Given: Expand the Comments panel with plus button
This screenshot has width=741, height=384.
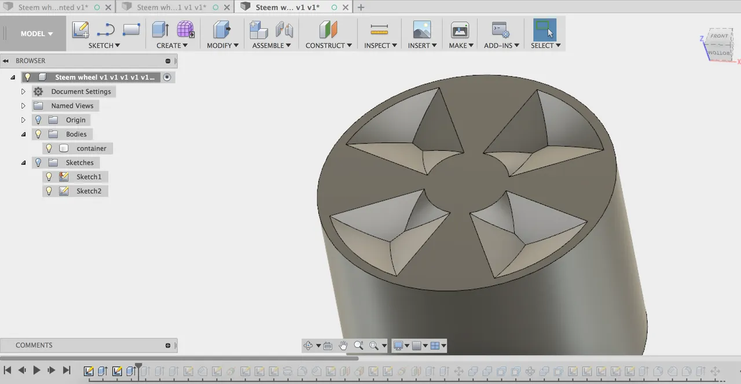Looking at the screenshot, I should (x=168, y=345).
